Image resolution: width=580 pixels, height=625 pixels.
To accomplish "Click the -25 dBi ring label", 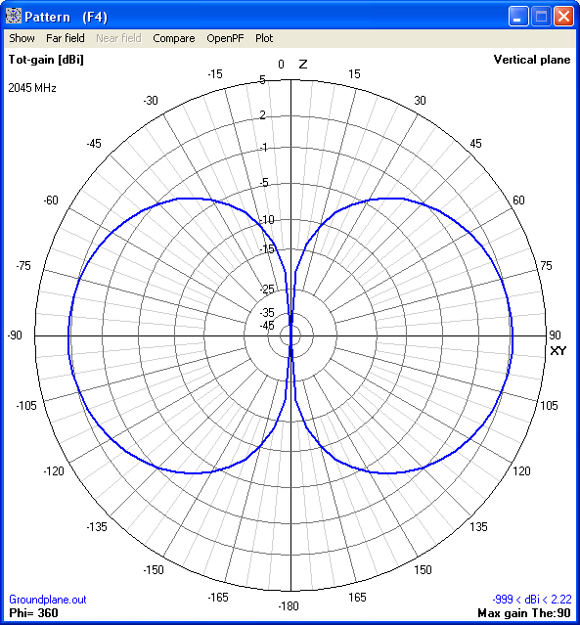I will [267, 290].
